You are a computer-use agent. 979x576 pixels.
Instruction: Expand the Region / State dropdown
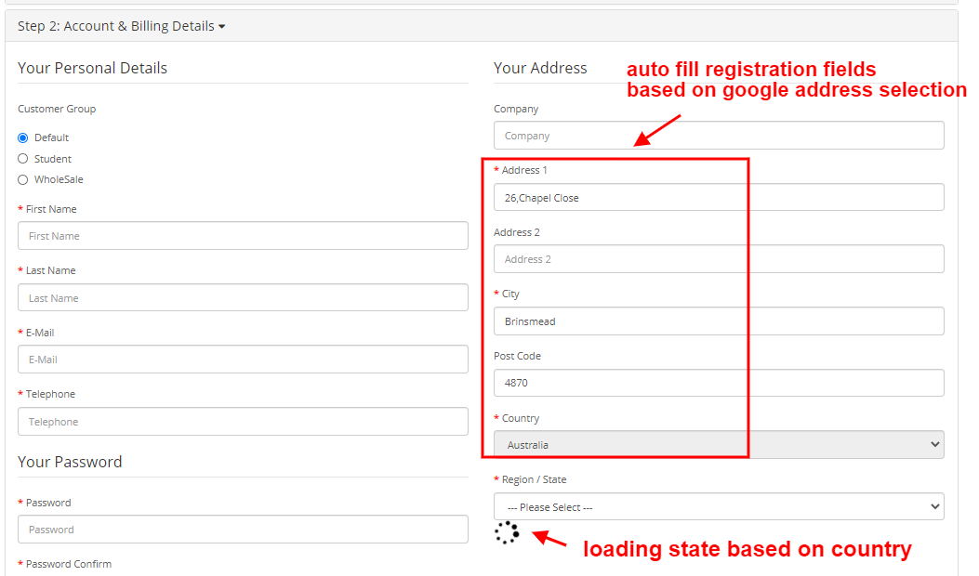(x=719, y=507)
